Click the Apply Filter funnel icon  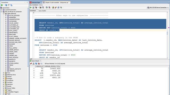(x=9, y=5)
